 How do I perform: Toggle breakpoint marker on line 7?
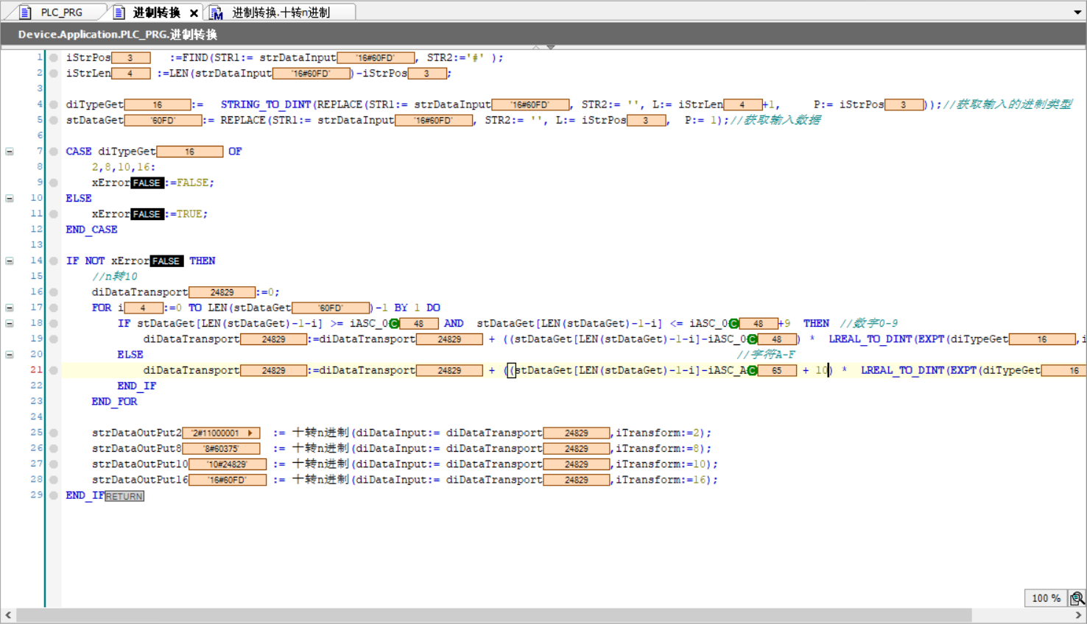[54, 152]
